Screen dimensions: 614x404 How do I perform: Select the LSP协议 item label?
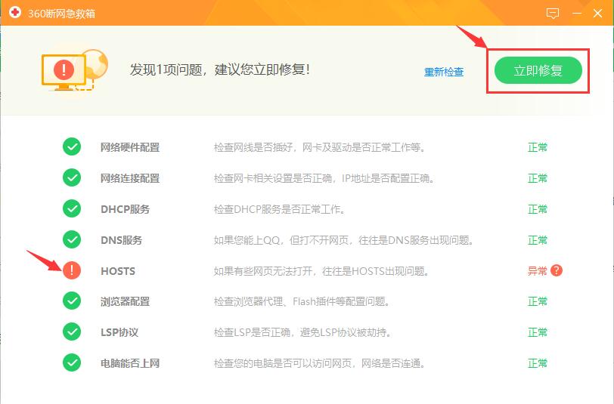pyautogui.click(x=119, y=332)
